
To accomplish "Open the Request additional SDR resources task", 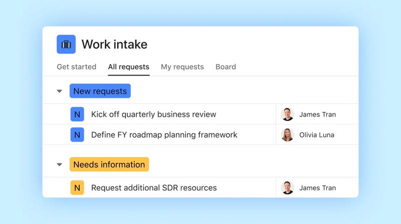I will click(154, 188).
